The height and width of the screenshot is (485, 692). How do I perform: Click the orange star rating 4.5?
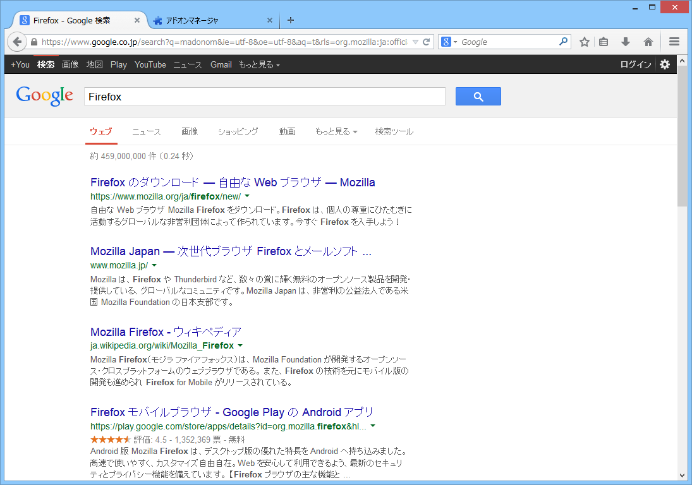tap(111, 439)
